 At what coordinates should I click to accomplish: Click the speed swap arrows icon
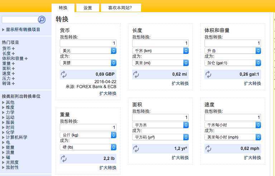click(x=208, y=149)
